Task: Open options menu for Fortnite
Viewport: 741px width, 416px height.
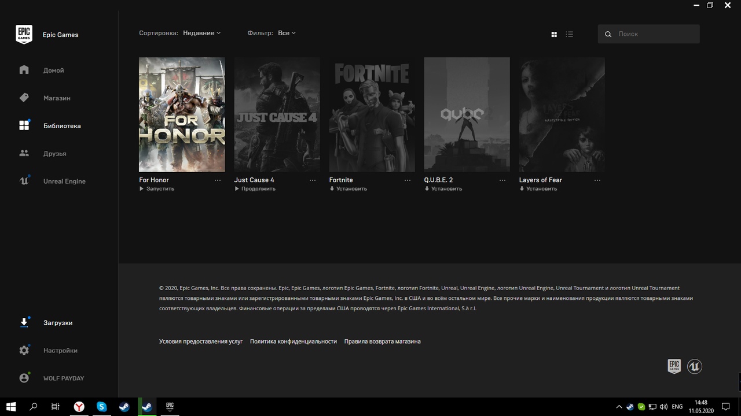Action: (408, 180)
